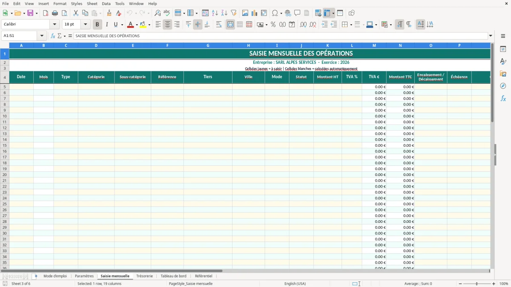511x287 pixels.
Task: Toggle wrap text
Action: pos(219,25)
